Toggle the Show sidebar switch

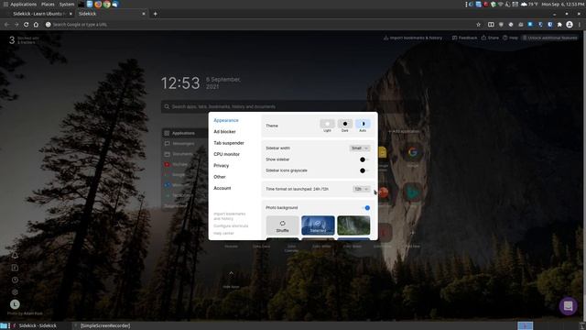tap(364, 159)
